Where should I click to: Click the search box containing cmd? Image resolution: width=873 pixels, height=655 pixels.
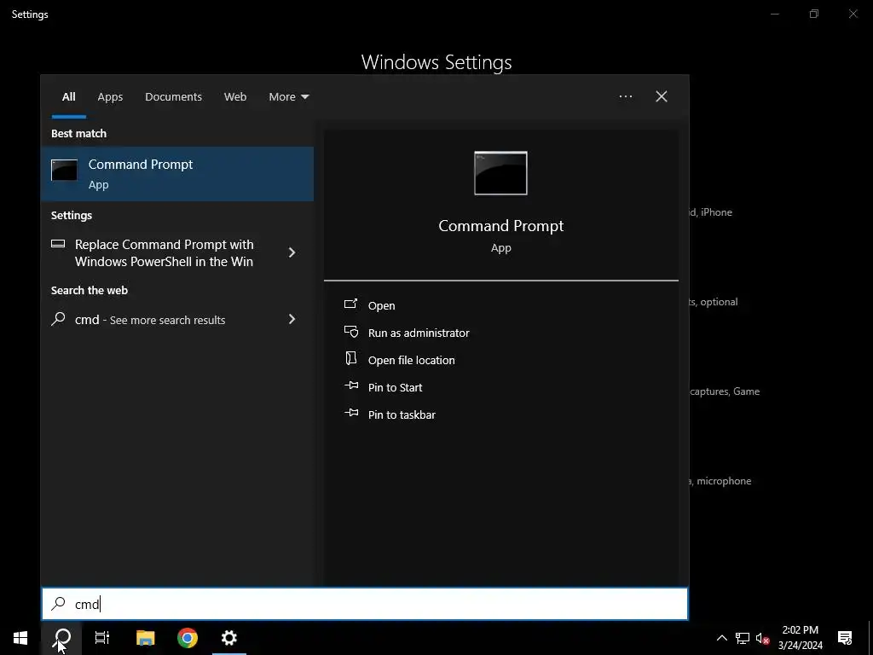point(365,604)
